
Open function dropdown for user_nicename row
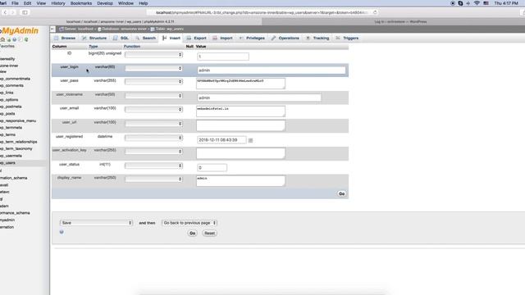153,96
